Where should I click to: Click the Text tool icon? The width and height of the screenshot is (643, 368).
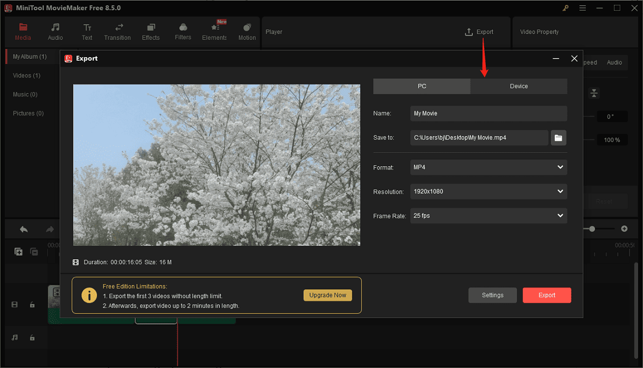87,31
